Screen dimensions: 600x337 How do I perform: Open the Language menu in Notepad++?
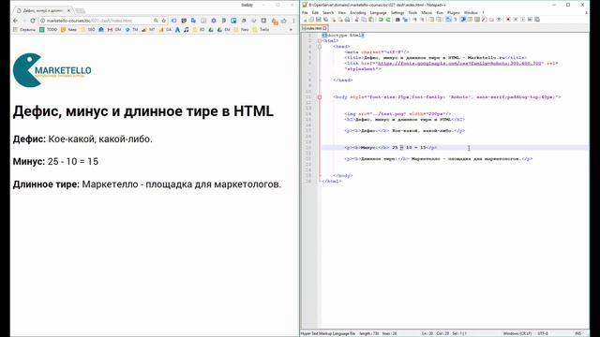tap(378, 12)
